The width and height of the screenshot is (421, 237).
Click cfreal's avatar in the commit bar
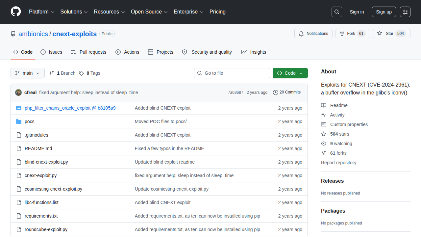(18, 92)
